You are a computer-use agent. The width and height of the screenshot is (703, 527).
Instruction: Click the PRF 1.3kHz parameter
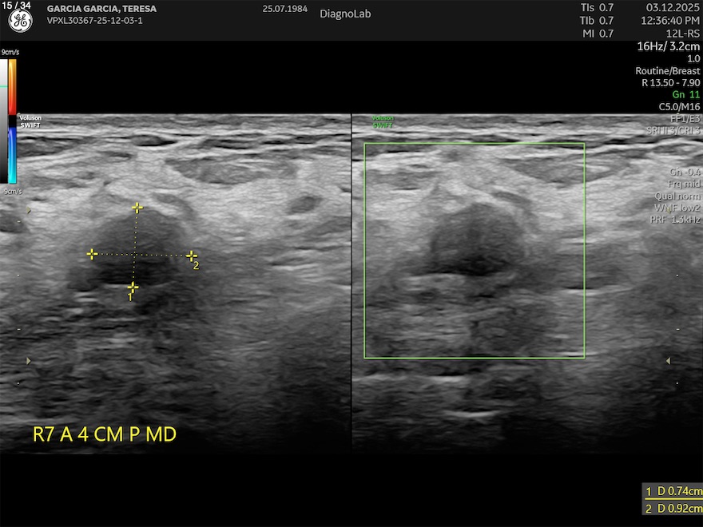[x=677, y=219]
